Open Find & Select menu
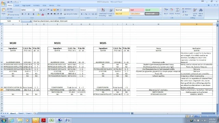This screenshot has width=219, height=123. (201, 12)
